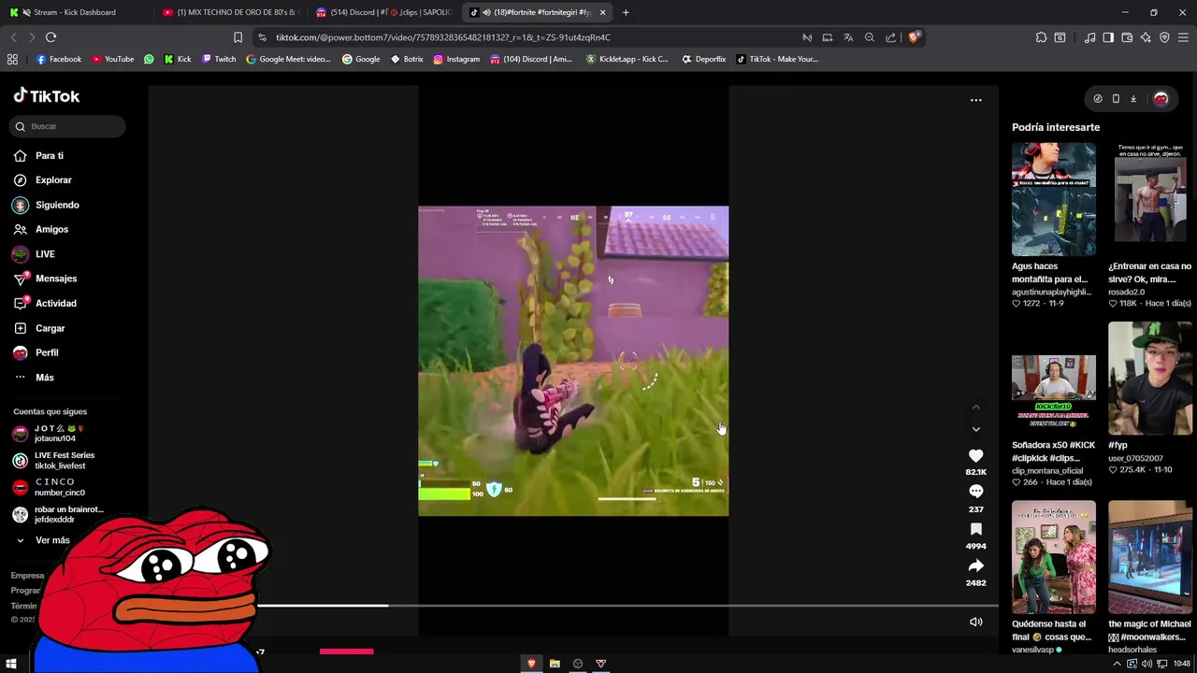
Task: Bookmark the video (4994 saves)
Action: 975,529
